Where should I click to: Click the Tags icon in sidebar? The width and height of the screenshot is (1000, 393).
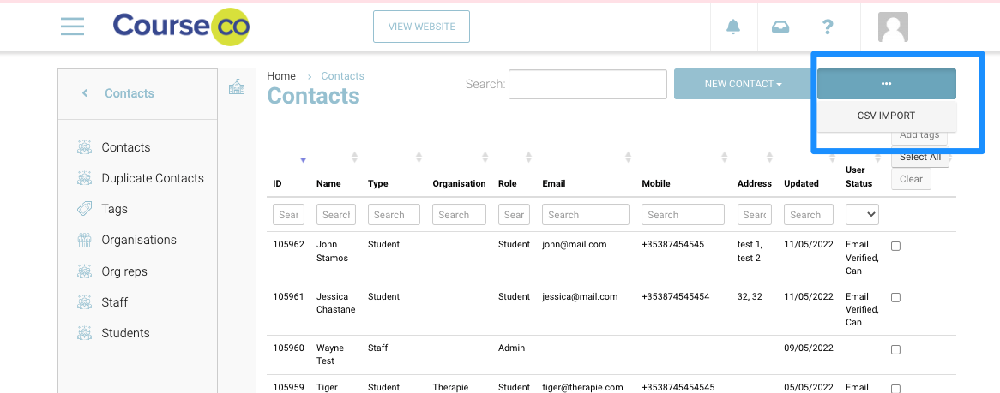coord(84,209)
